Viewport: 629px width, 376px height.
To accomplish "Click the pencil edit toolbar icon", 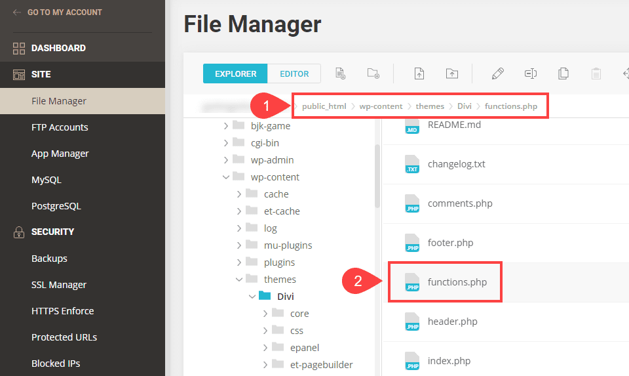I will tap(497, 73).
